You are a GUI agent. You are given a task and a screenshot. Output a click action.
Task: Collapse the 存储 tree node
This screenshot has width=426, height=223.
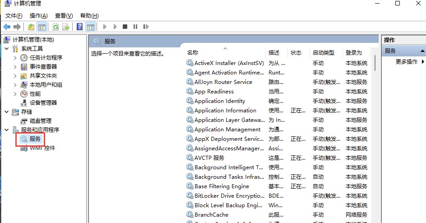click(7, 111)
